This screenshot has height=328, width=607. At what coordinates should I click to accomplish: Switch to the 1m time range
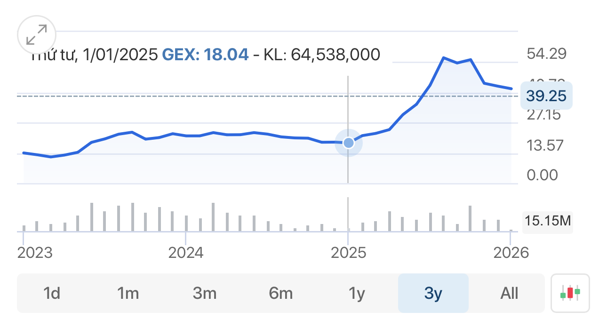128,293
